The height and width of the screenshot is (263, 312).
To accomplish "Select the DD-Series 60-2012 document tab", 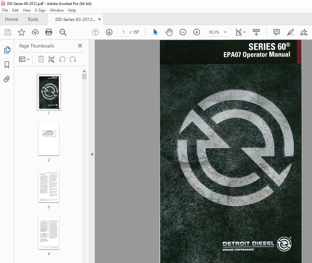I will click(x=75, y=19).
